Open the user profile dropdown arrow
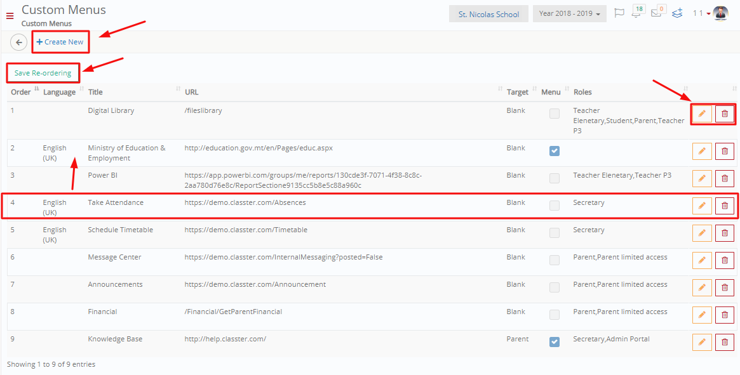Screen dimensions: 740x375 709,14
